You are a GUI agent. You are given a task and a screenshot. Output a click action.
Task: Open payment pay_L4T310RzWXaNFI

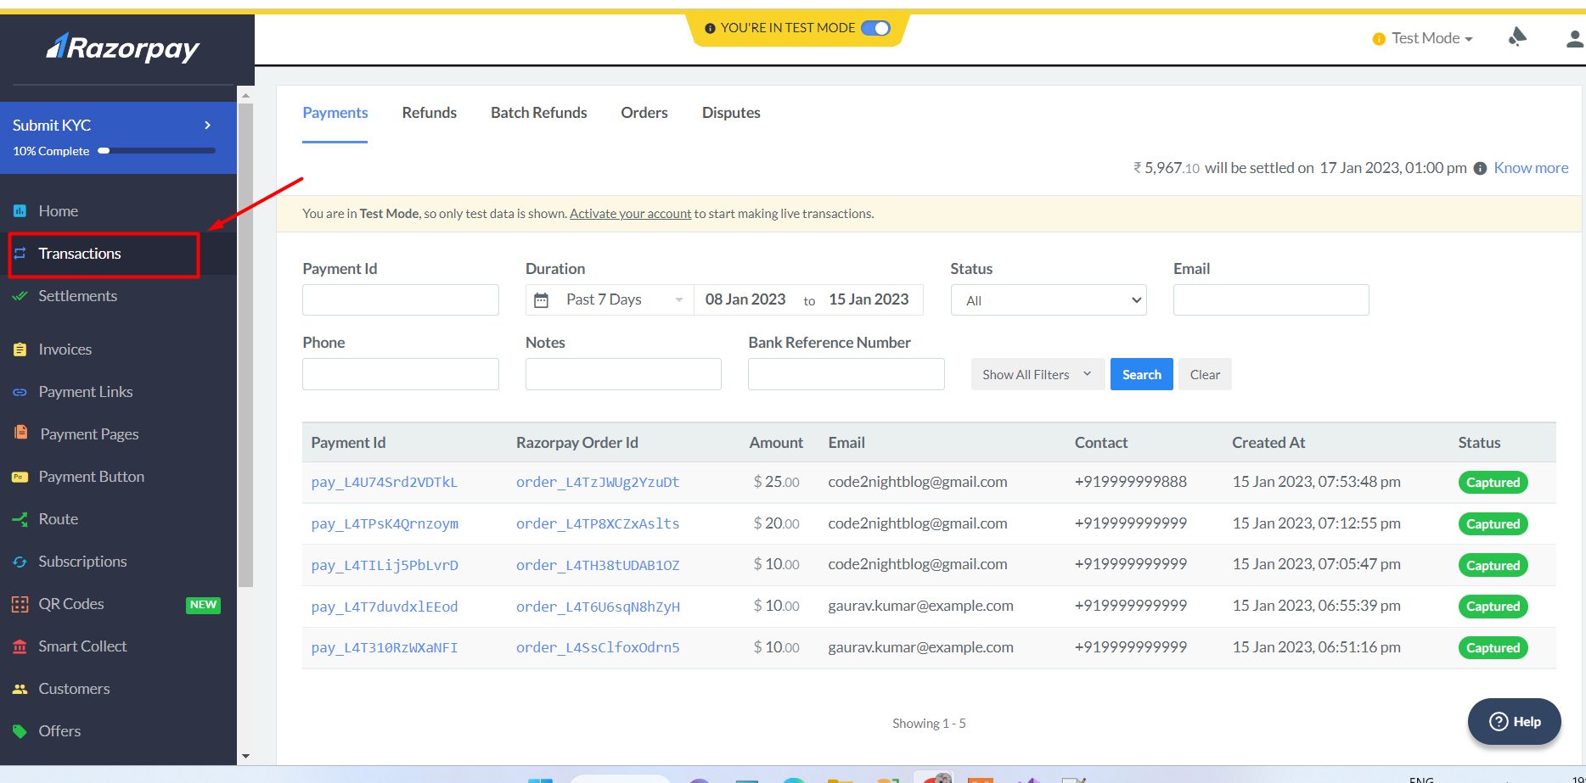(385, 648)
